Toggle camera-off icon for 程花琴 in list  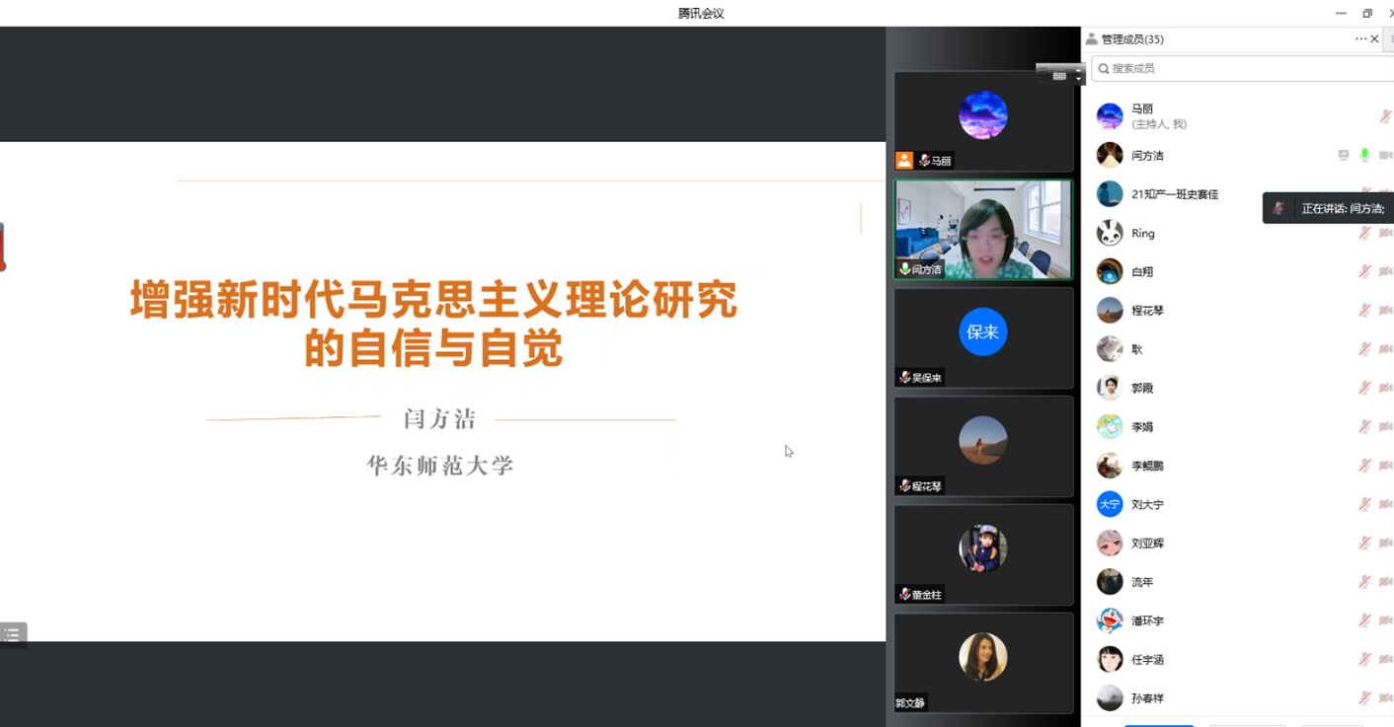pos(1385,311)
